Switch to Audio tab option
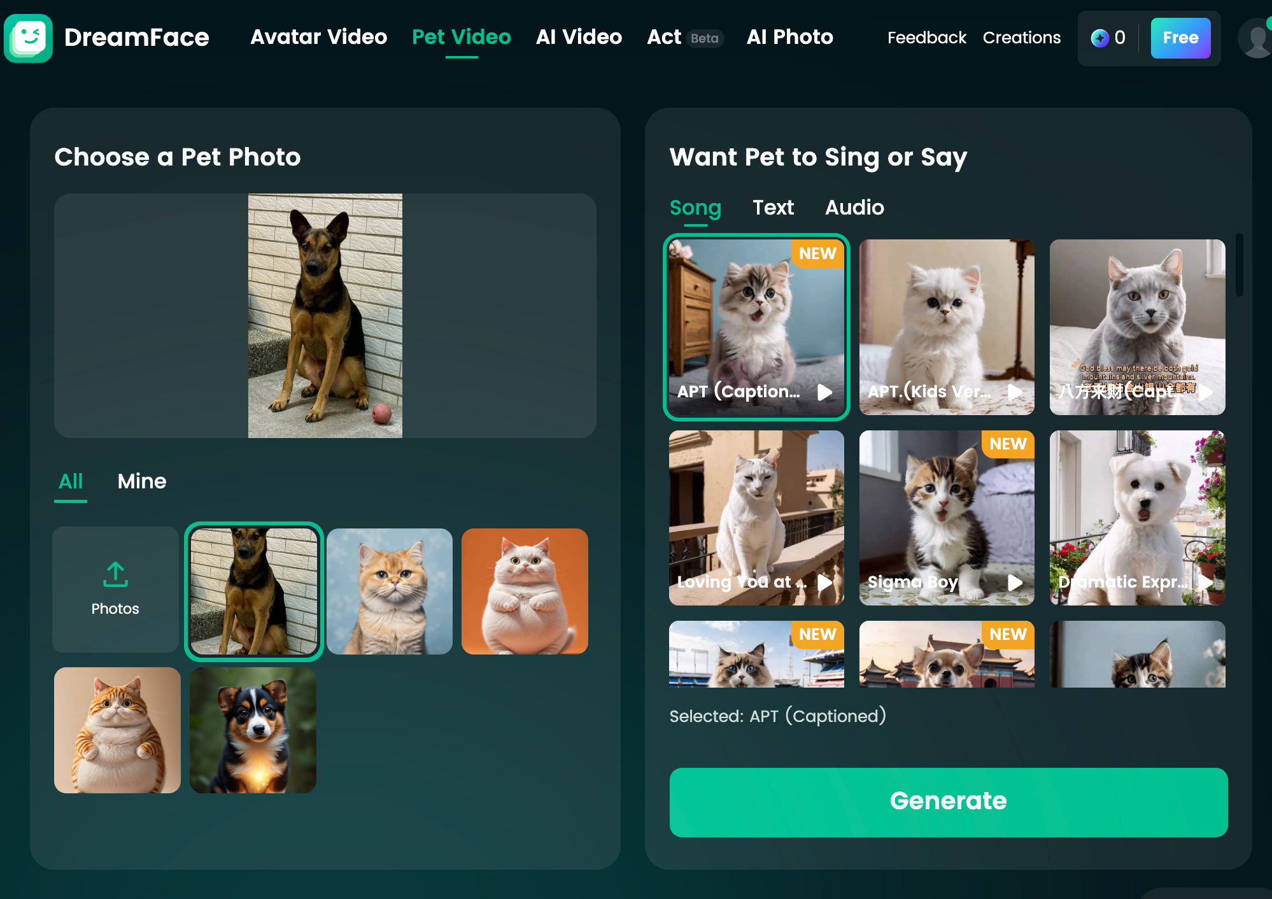Screen dimensions: 1272x899 pyautogui.click(x=854, y=207)
